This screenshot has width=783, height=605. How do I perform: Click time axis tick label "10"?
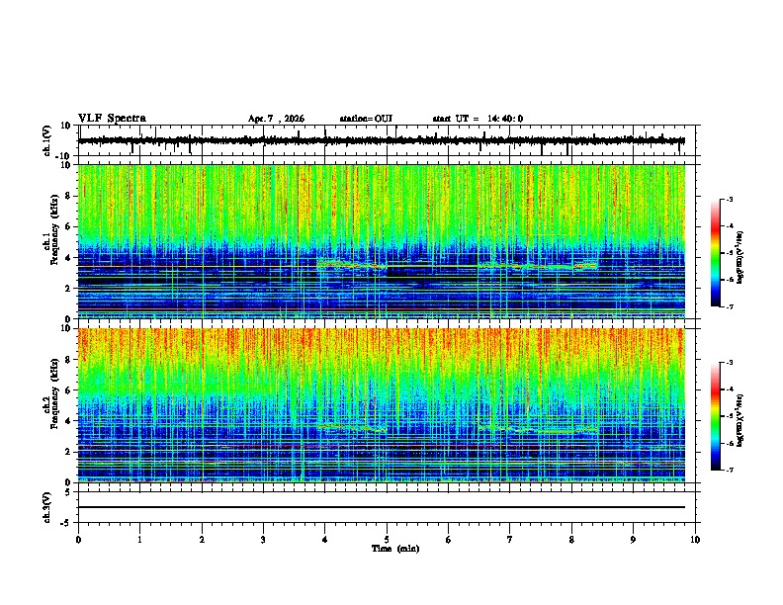point(695,540)
